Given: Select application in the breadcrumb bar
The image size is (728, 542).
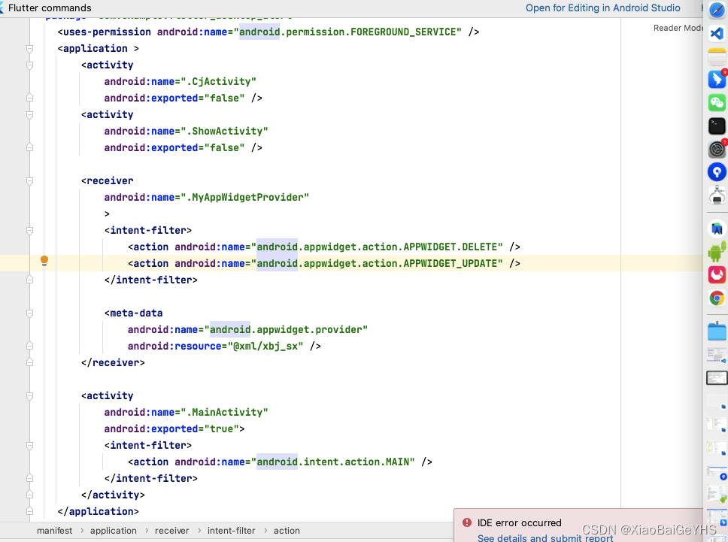Looking at the screenshot, I should pyautogui.click(x=114, y=531).
